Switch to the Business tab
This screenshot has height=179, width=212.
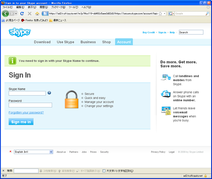88,42
